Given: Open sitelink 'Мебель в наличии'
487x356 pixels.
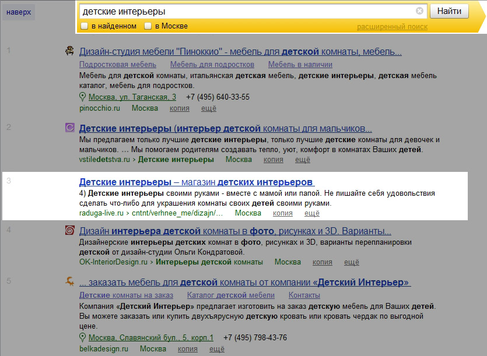Looking at the screenshot, I should (300, 65).
